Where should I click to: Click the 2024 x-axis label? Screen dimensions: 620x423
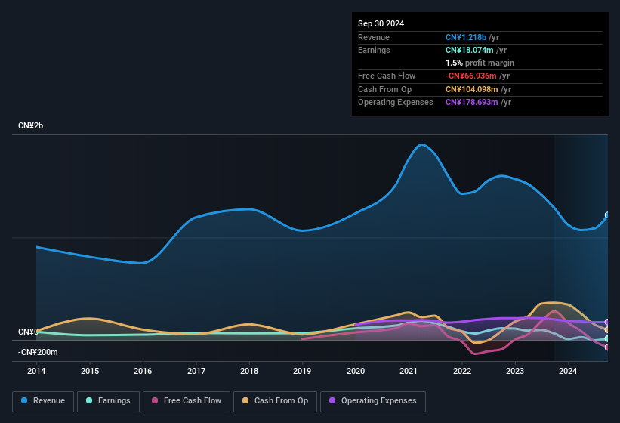tap(568, 371)
